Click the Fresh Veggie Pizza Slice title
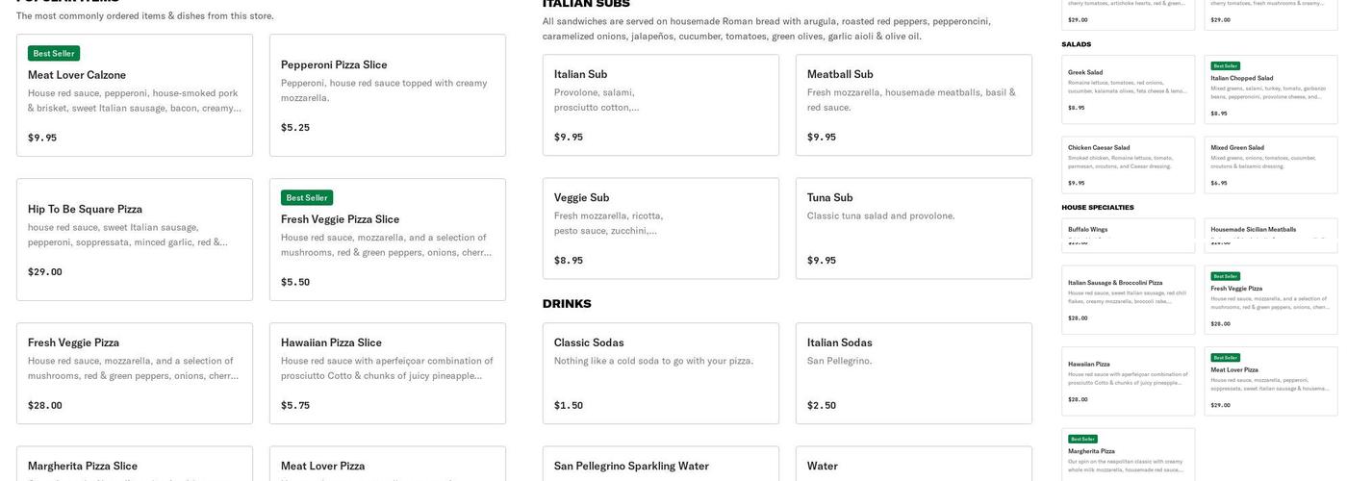The image size is (1347, 481). 340,219
